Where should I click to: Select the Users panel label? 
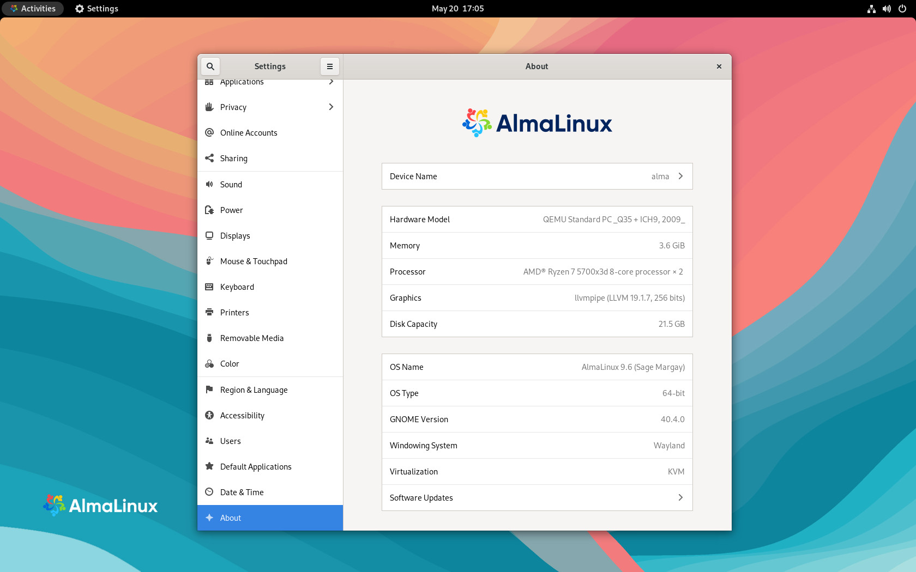click(231, 441)
